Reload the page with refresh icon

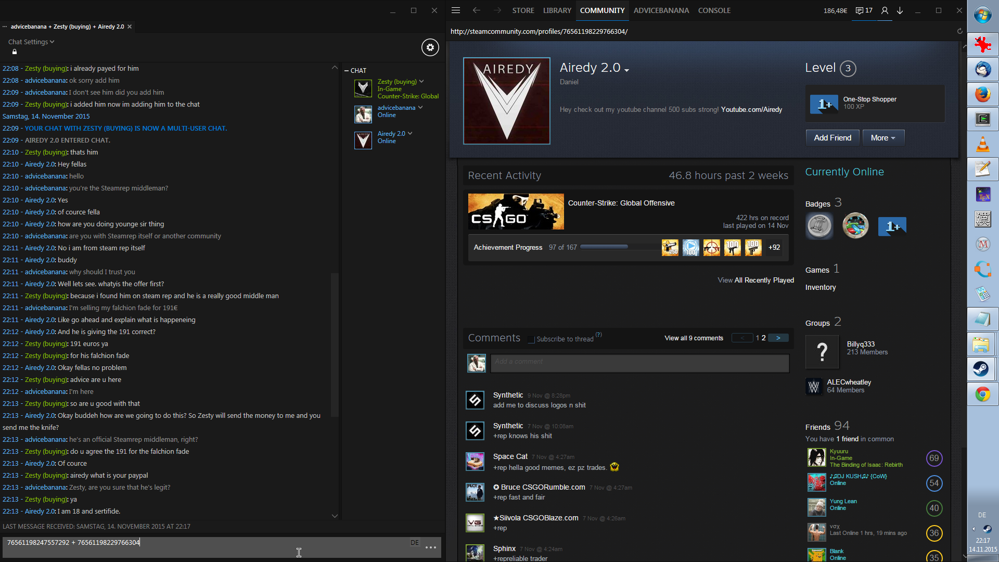pyautogui.click(x=959, y=31)
